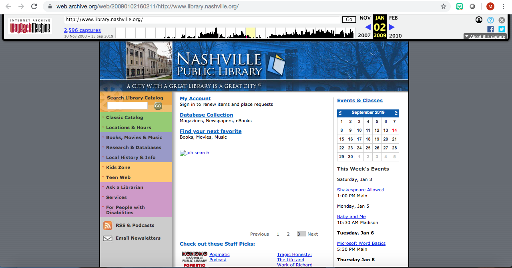
Task: Focus the Search Library Catalog text box
Action: coord(127,106)
